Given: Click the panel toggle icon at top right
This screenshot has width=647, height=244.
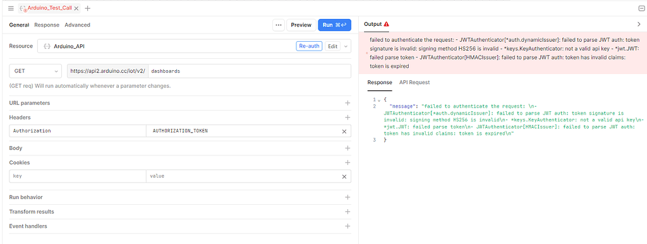Looking at the screenshot, I should point(641,8).
